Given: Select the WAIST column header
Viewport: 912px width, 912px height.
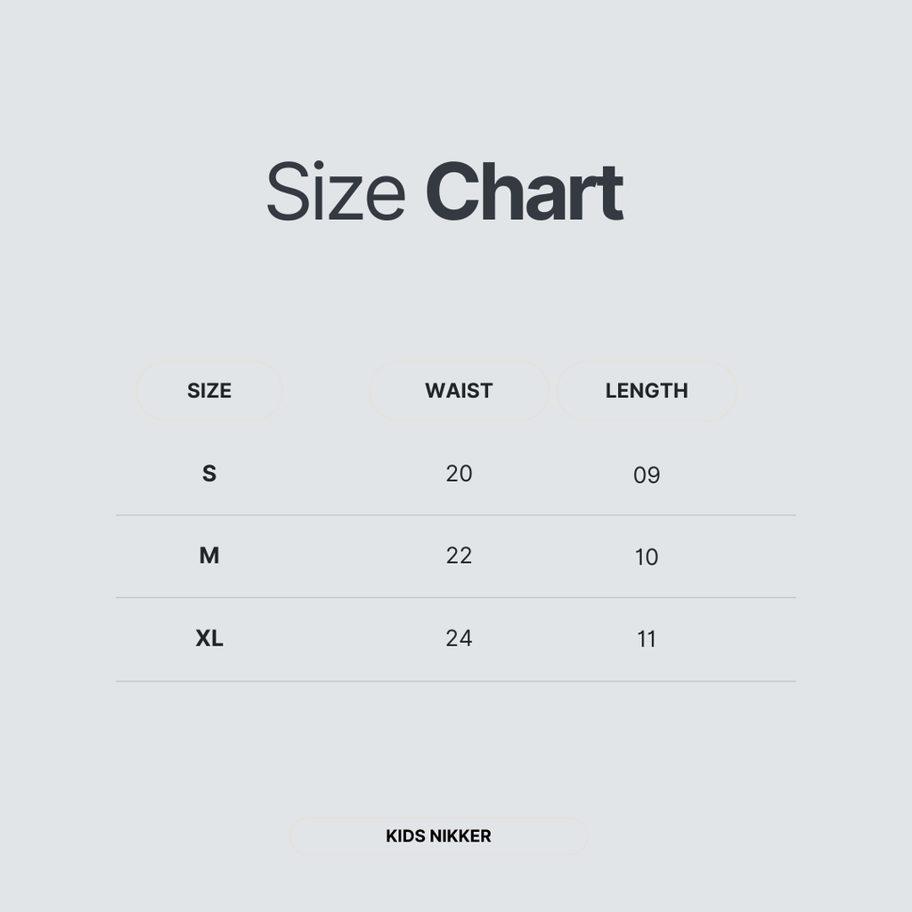Looking at the screenshot, I should [x=459, y=390].
